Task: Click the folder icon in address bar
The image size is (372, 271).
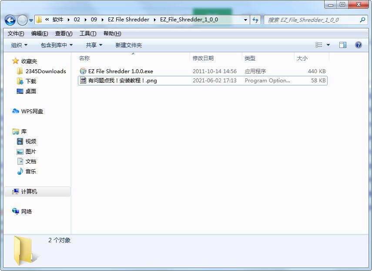Action: (x=39, y=20)
